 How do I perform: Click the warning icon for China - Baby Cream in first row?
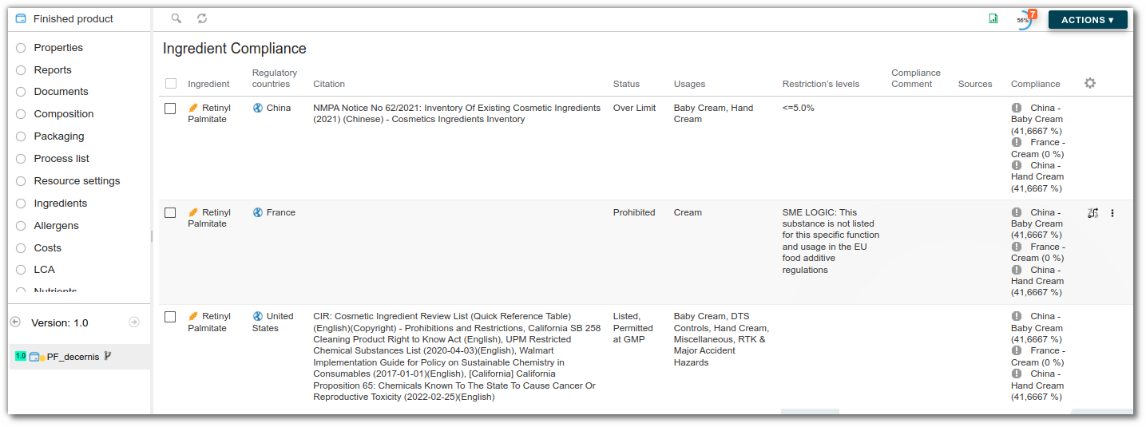(x=1017, y=108)
